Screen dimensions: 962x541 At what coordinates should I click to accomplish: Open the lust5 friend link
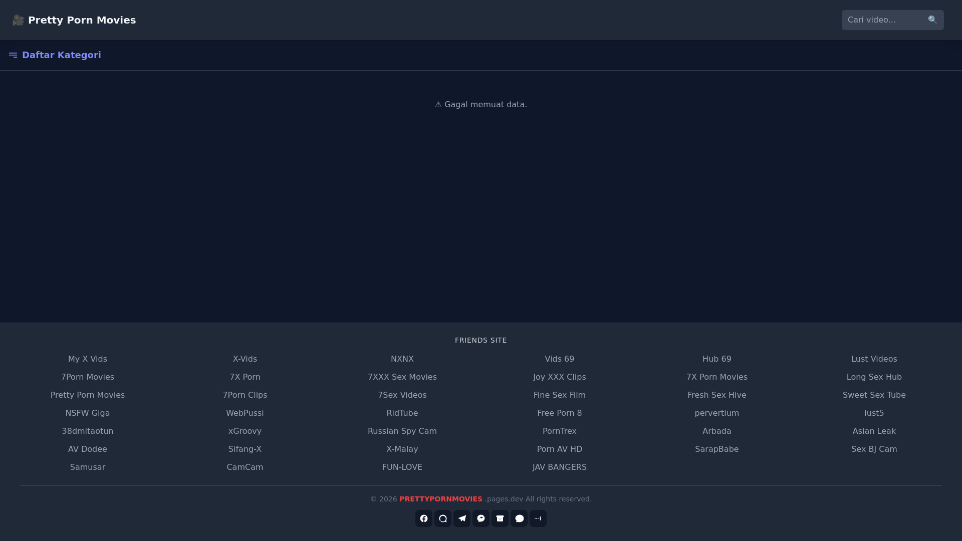click(x=874, y=413)
